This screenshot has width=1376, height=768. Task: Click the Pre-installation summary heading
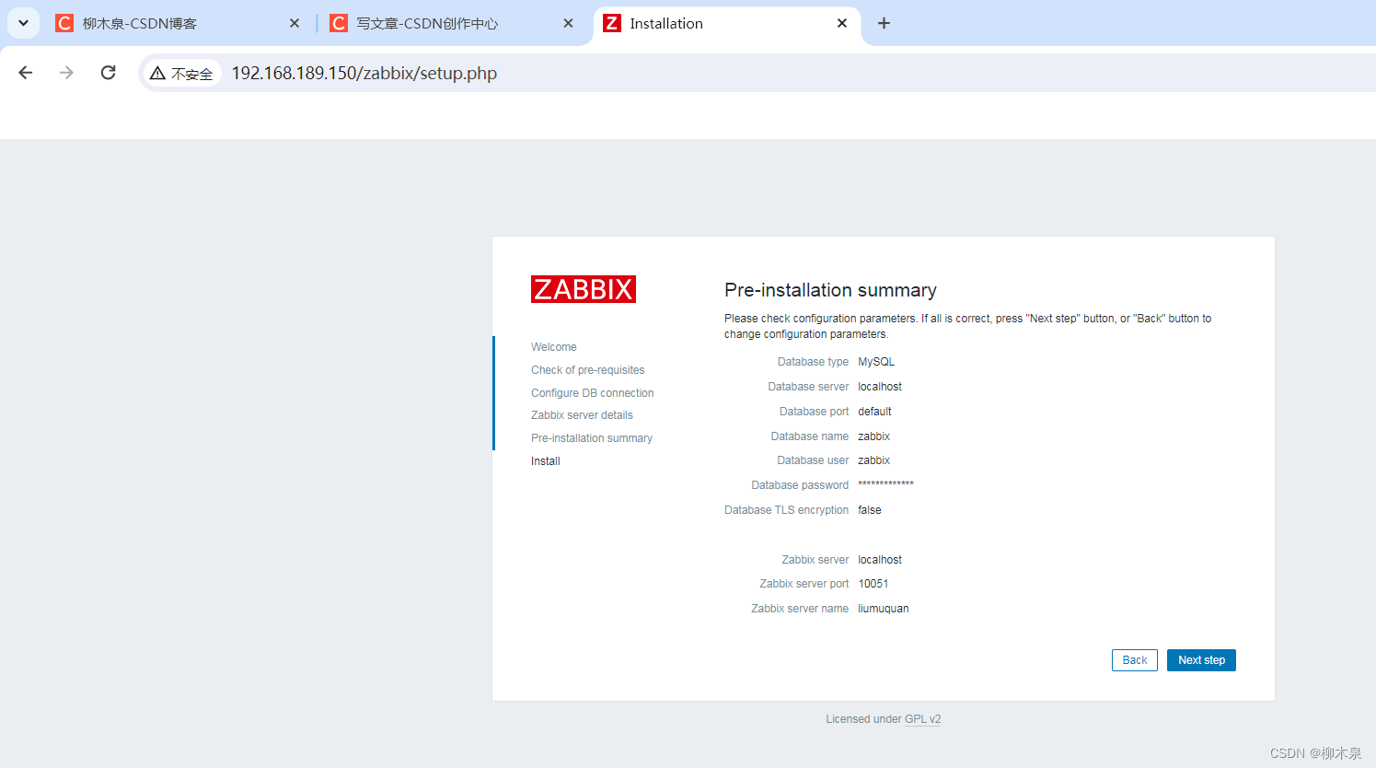830,290
